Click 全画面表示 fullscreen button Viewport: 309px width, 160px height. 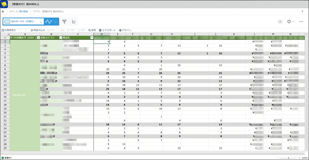9,30
